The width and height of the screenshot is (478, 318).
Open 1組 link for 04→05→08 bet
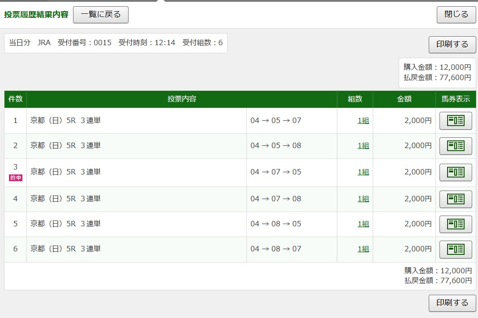(x=363, y=145)
